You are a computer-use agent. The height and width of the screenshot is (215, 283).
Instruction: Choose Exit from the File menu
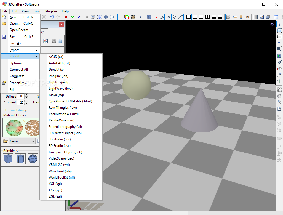pyautogui.click(x=20, y=89)
